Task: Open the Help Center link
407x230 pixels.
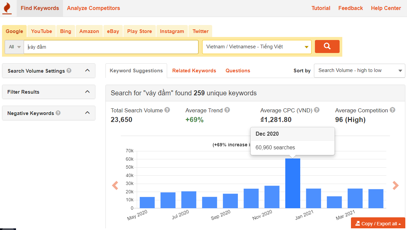Action: pos(386,8)
